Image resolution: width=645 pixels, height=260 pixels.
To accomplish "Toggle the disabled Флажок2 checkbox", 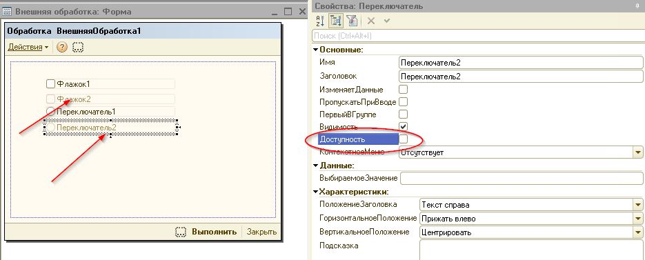I will pos(50,99).
